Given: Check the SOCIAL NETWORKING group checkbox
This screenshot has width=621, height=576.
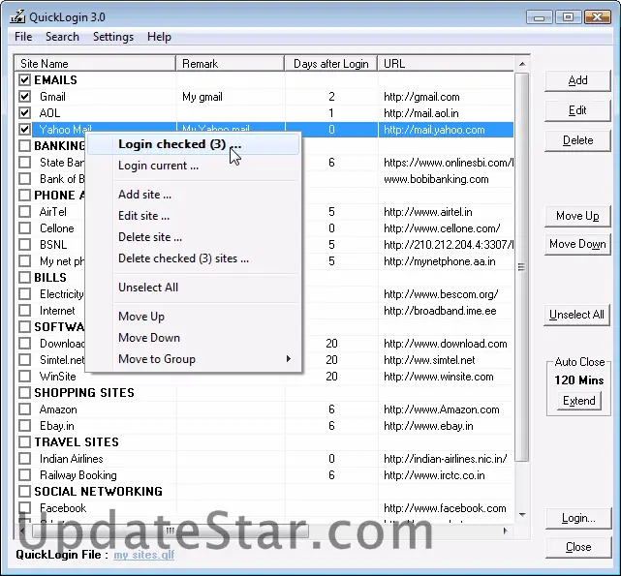Looking at the screenshot, I should [24, 491].
